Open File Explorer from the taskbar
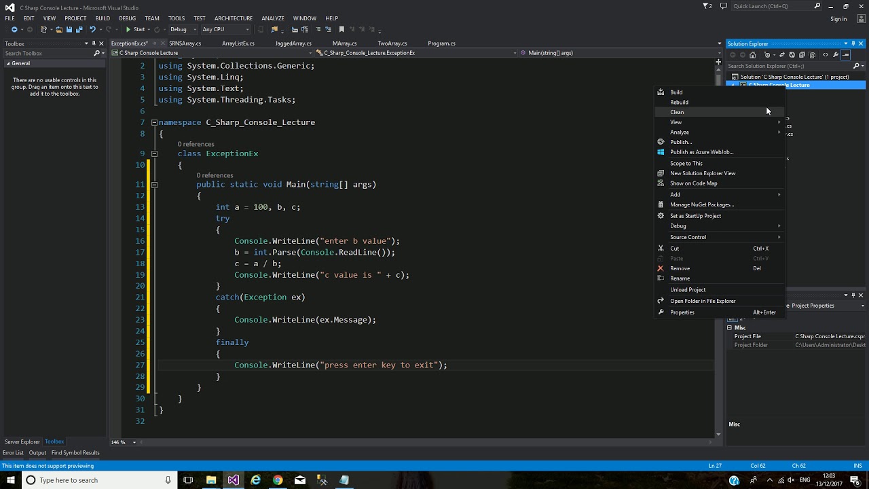This screenshot has height=489, width=869. (x=211, y=480)
